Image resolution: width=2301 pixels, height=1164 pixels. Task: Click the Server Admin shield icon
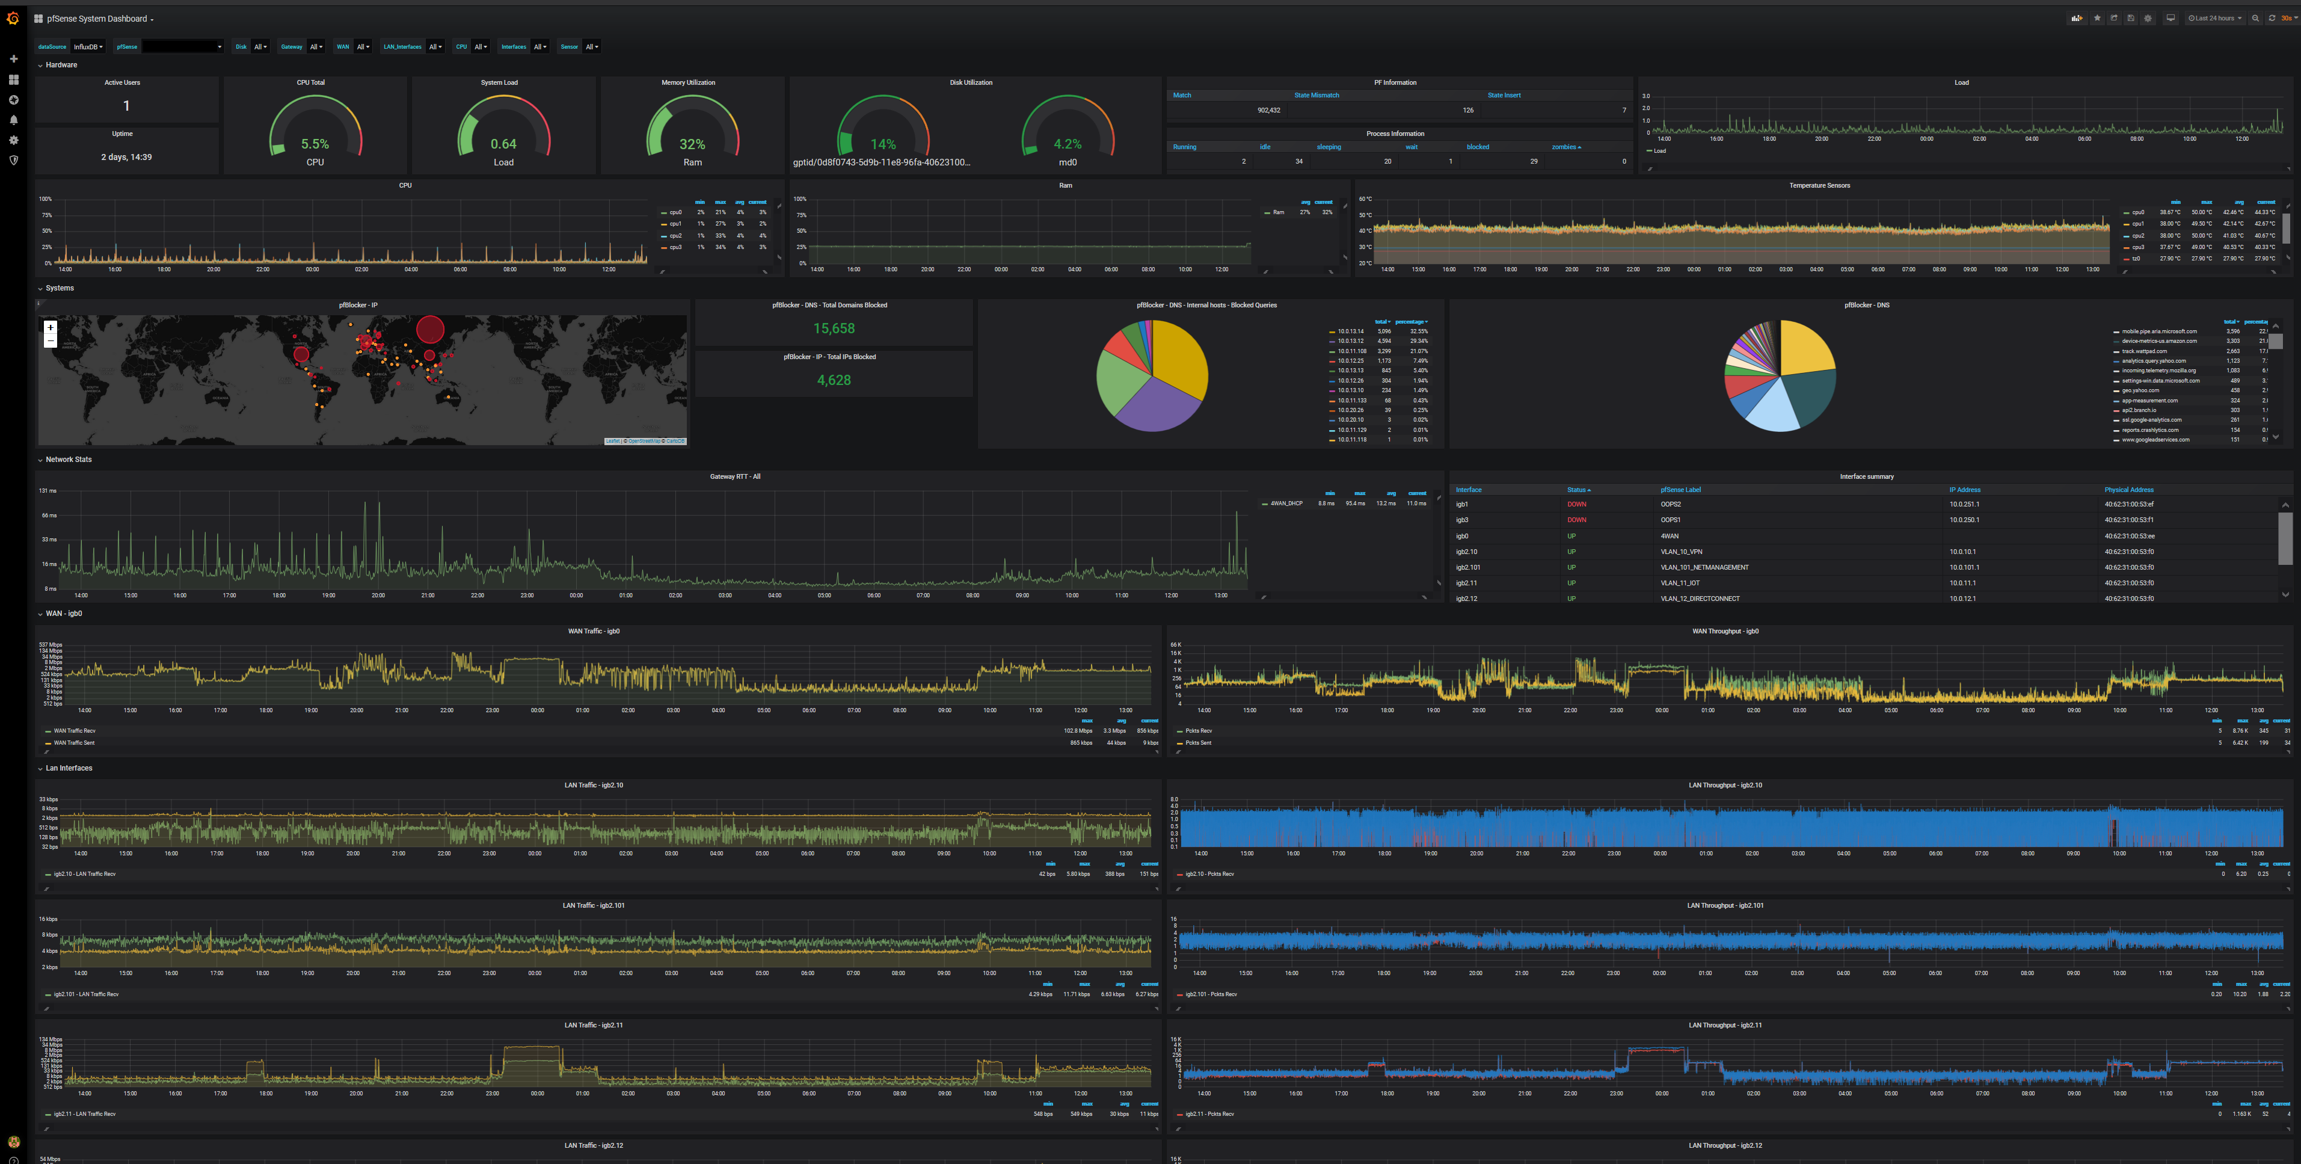click(x=13, y=161)
